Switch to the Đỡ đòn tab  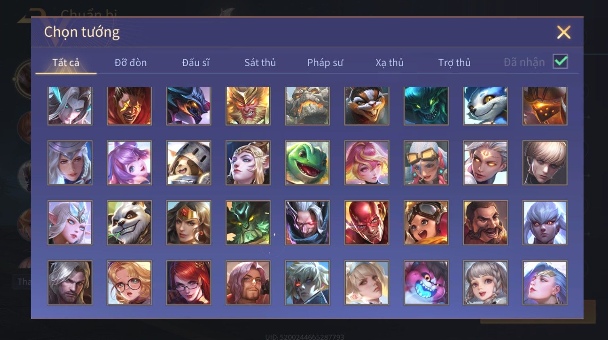130,63
